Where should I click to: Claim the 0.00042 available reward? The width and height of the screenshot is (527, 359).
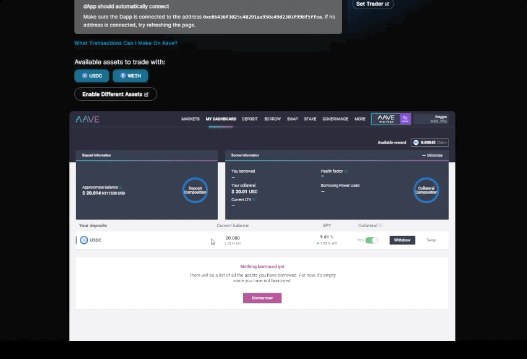pyautogui.click(x=442, y=142)
